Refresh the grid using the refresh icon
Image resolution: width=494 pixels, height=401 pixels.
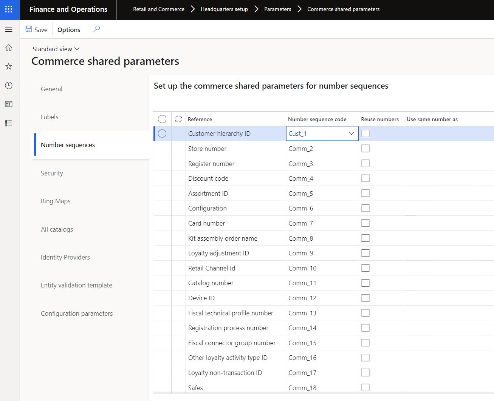tap(179, 119)
